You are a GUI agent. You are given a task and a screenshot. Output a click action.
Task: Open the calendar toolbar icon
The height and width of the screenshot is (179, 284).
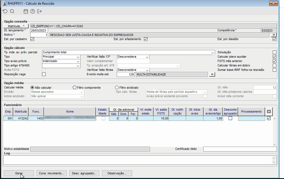(x=26, y=12)
